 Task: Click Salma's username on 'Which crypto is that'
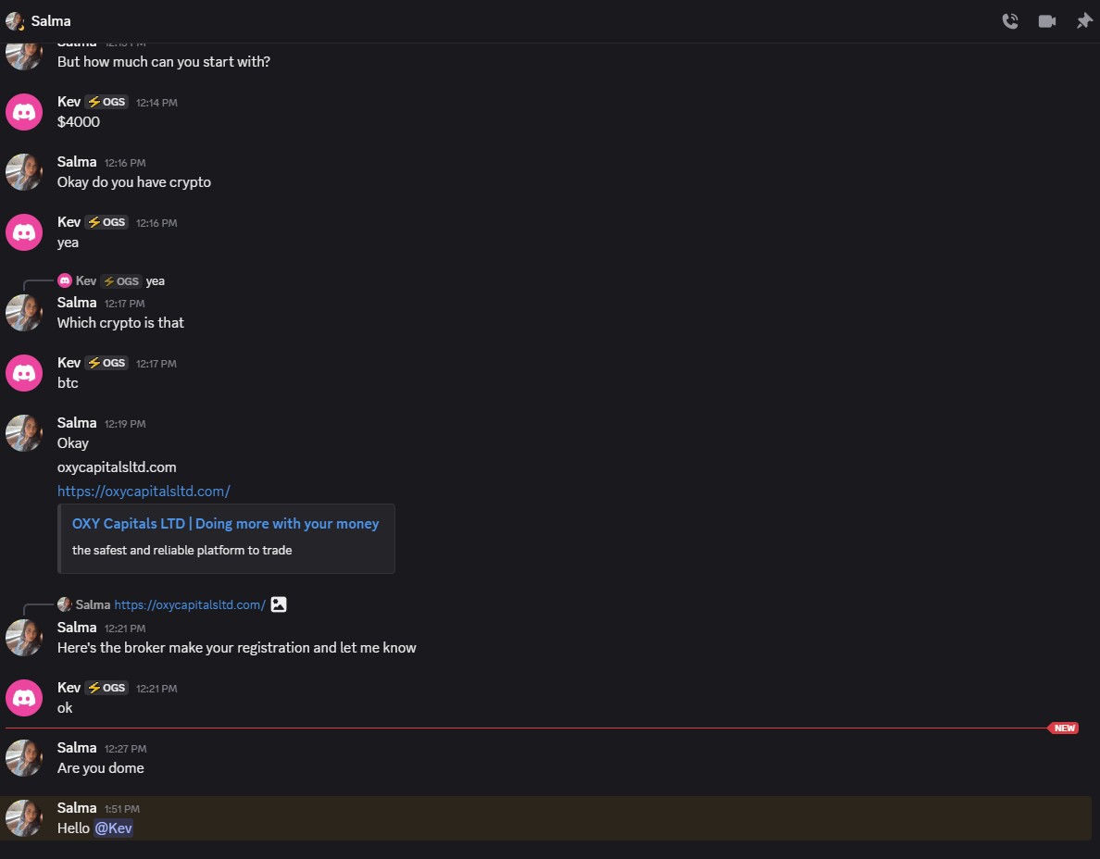[x=77, y=303]
